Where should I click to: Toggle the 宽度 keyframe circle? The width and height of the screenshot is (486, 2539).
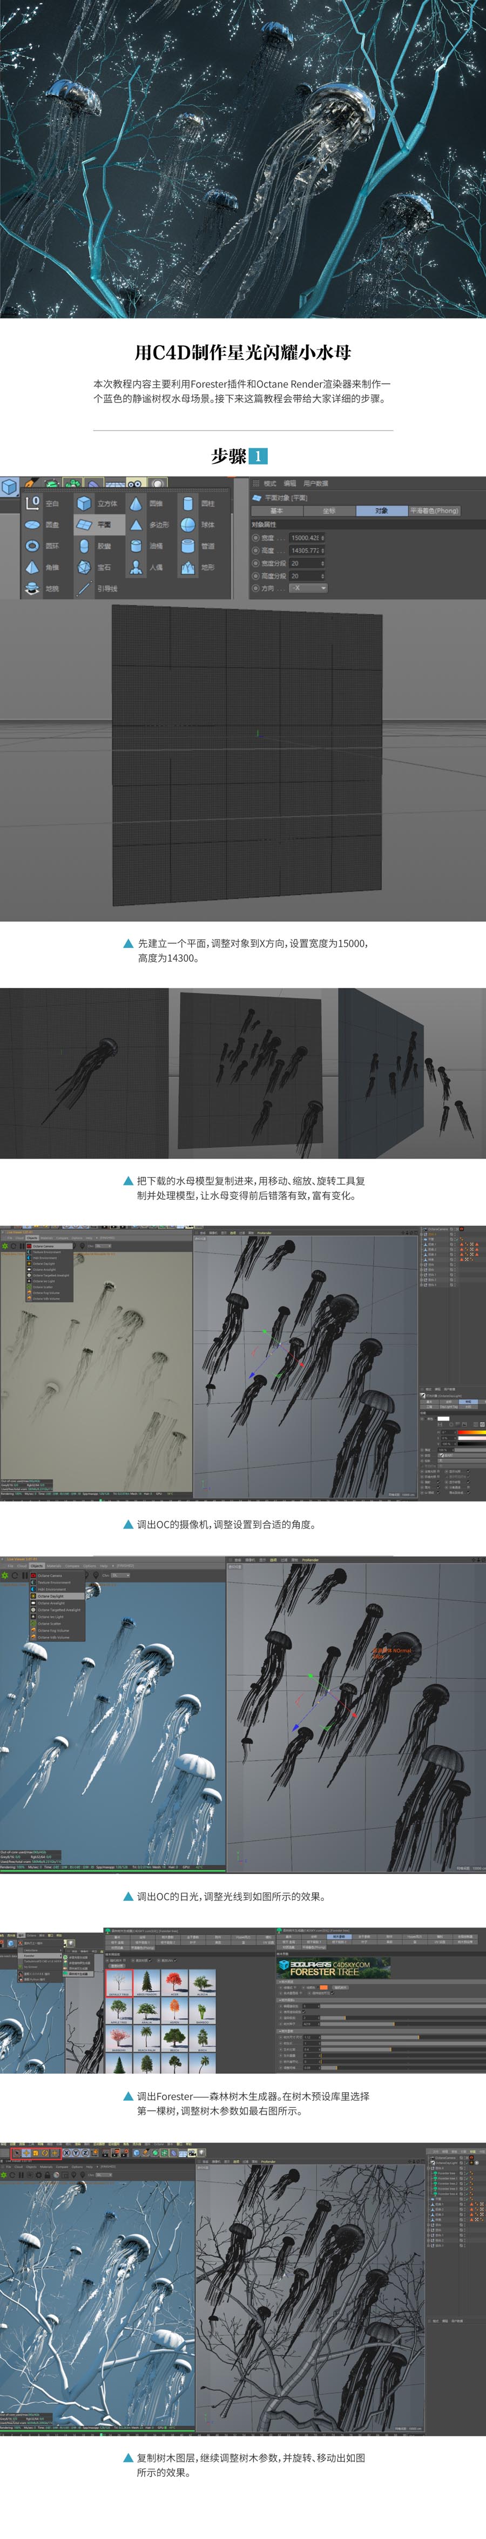[x=256, y=538]
